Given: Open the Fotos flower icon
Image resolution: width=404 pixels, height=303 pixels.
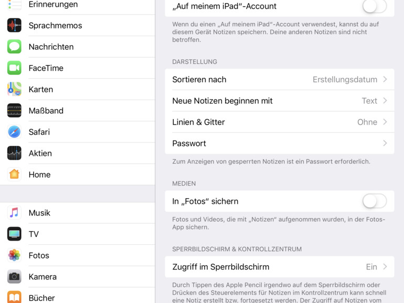Looking at the screenshot, I should coord(14,255).
